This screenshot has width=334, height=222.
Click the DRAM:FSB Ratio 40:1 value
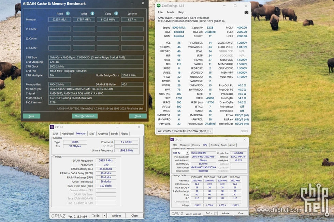point(132,85)
